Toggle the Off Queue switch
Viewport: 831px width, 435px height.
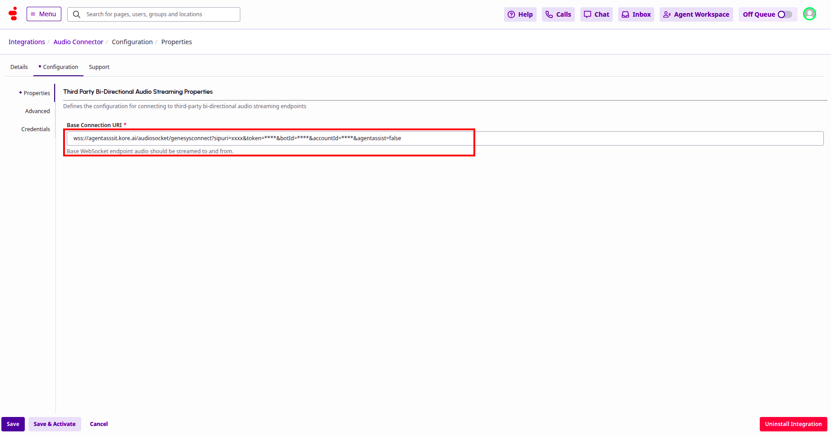tap(785, 14)
